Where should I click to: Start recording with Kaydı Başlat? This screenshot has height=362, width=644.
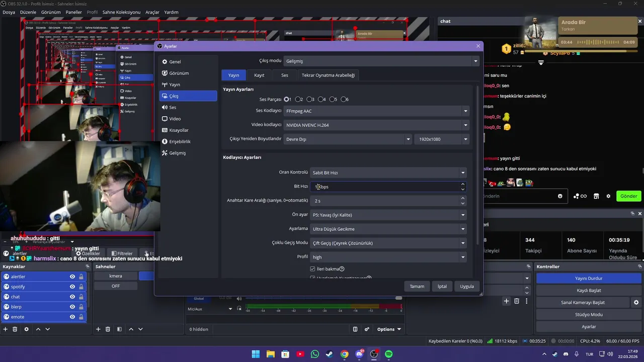point(589,291)
